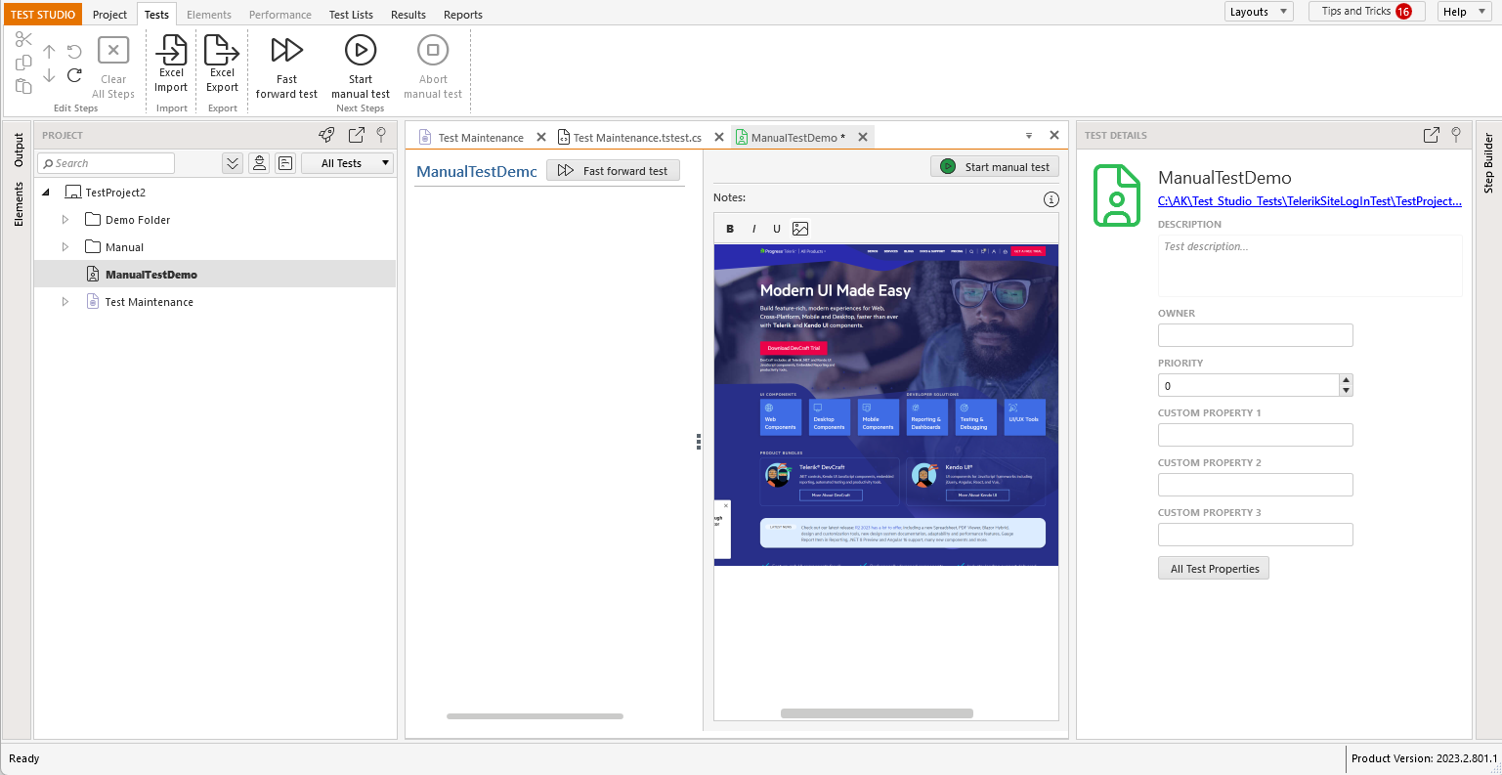This screenshot has width=1502, height=775.
Task: Click Start manual test in the ribbon
Action: pyautogui.click(x=361, y=67)
